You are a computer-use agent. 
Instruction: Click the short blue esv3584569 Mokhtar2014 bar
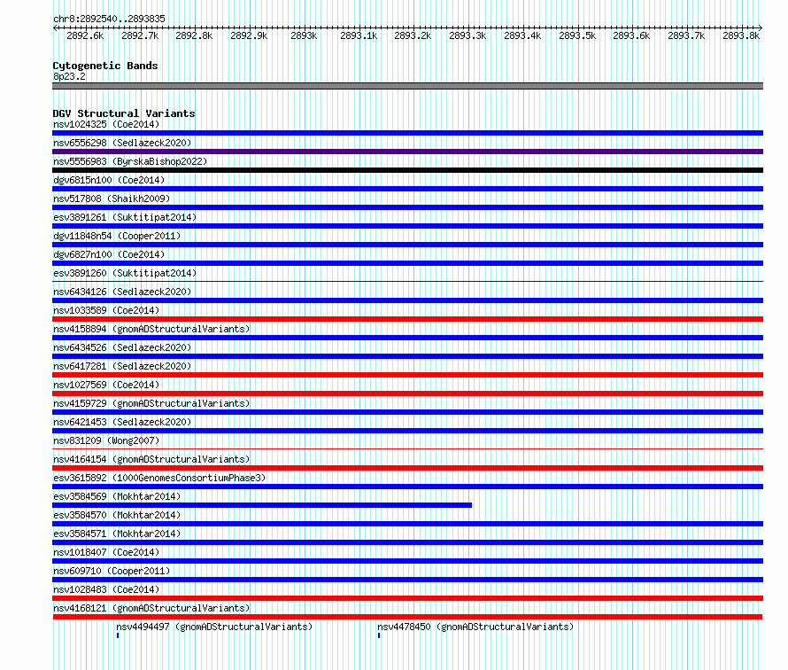262,505
